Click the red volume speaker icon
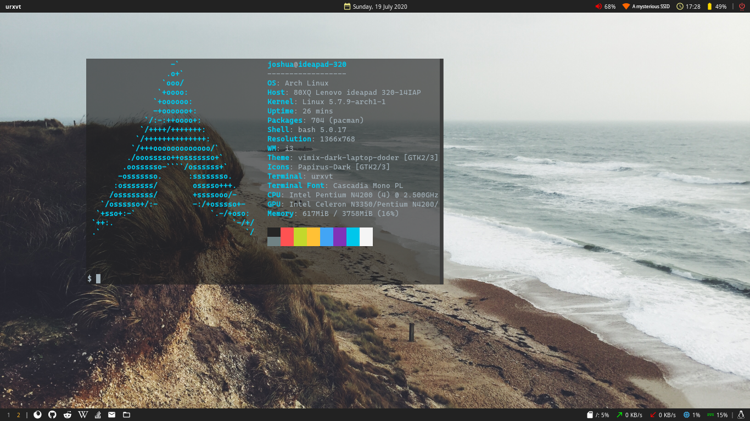 [598, 7]
